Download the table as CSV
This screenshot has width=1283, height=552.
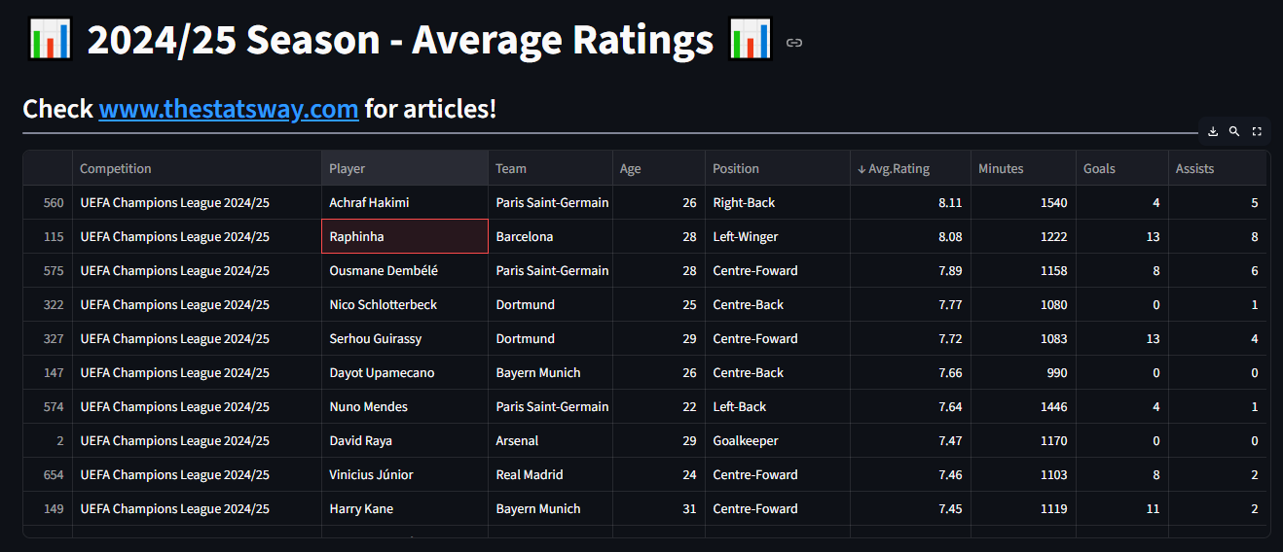pos(1213,132)
